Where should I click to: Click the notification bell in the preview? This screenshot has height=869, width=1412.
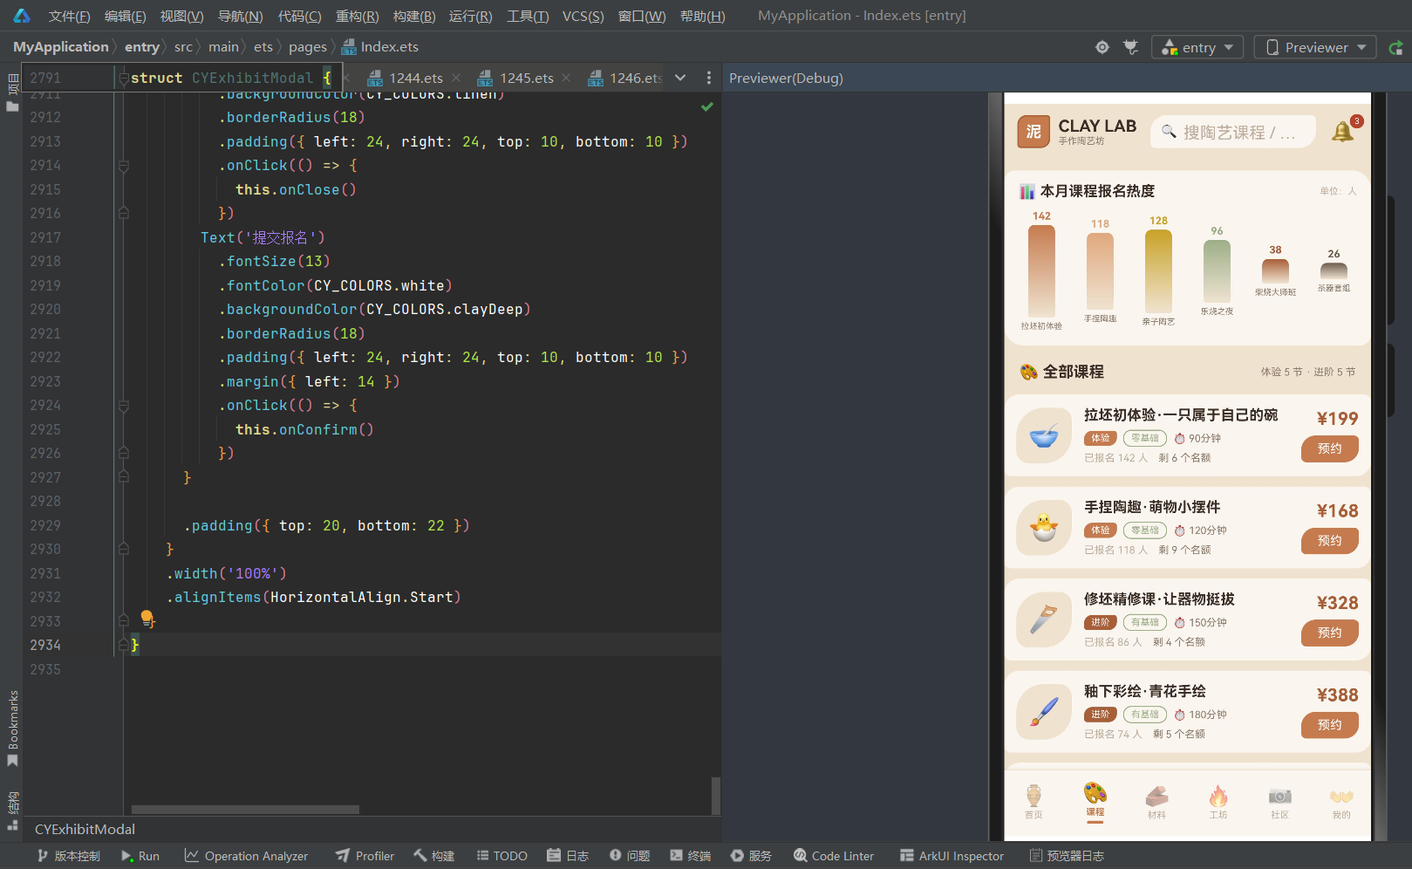1342,132
